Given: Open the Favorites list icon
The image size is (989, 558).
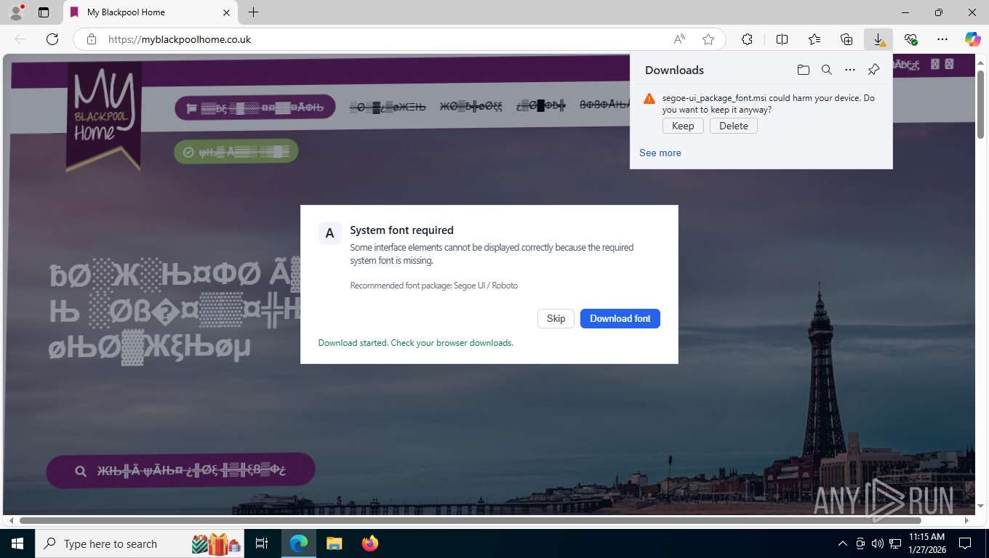Looking at the screenshot, I should [814, 39].
